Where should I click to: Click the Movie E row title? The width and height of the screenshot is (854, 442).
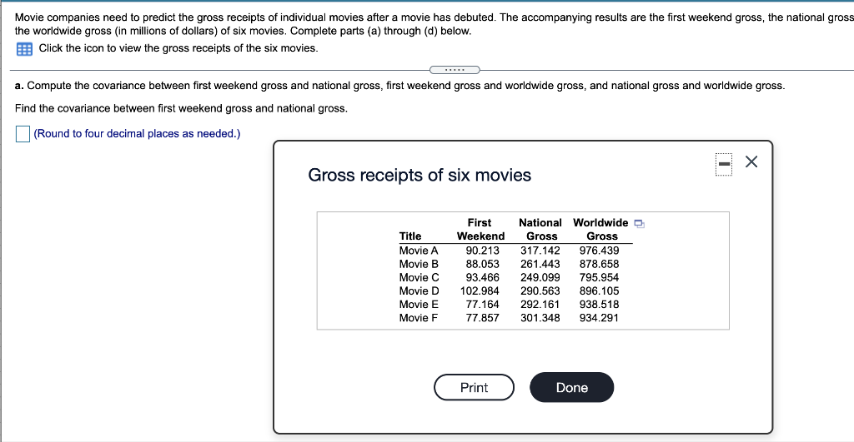[419, 305]
